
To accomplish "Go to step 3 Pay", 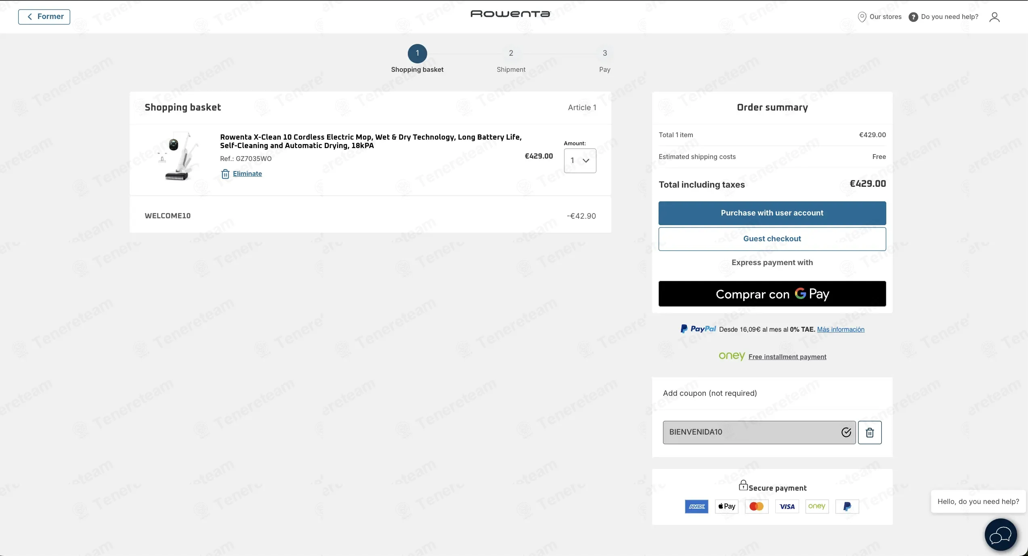I will 604,53.
